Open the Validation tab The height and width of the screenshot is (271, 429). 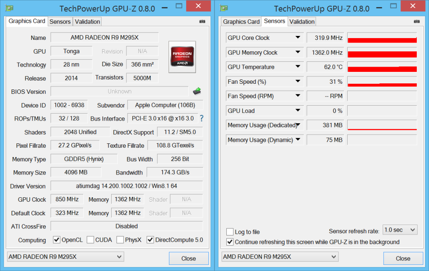(x=87, y=21)
